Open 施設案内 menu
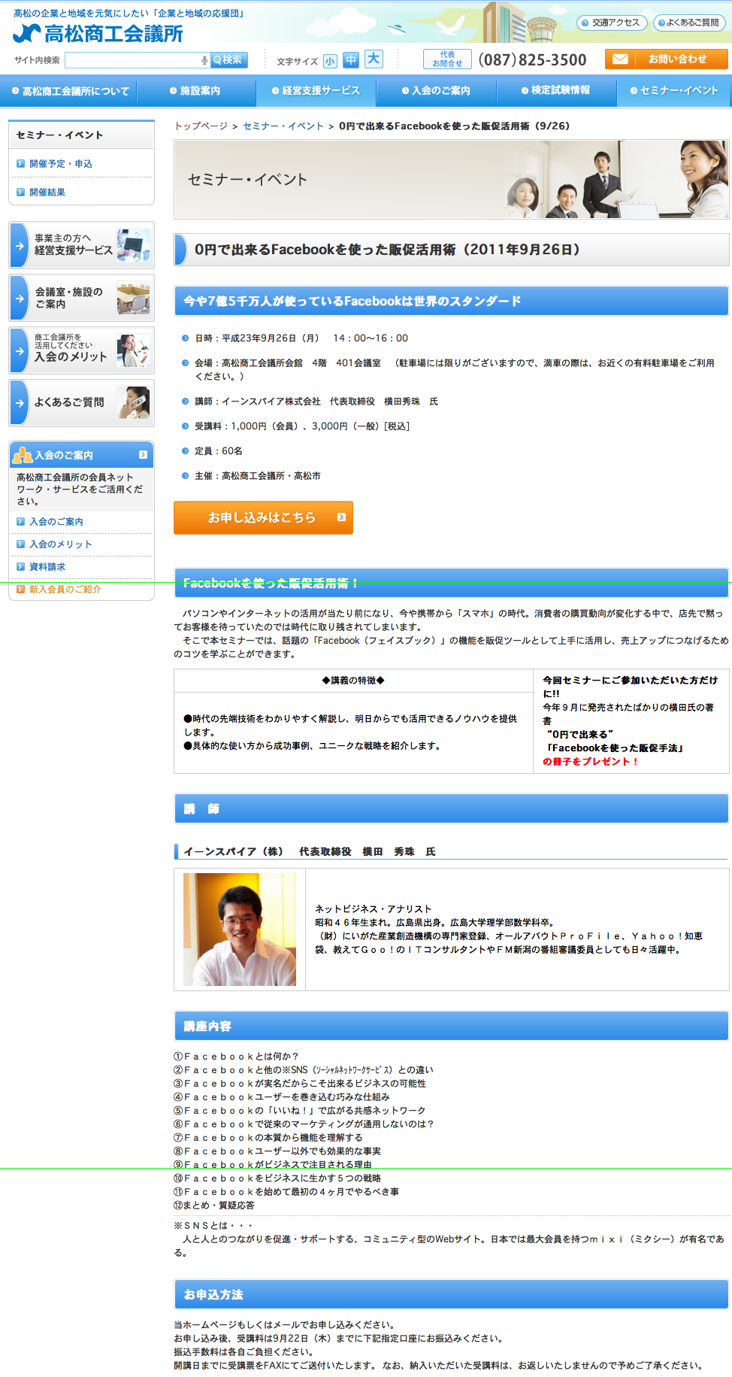The height and width of the screenshot is (1377, 732). pyautogui.click(x=195, y=91)
